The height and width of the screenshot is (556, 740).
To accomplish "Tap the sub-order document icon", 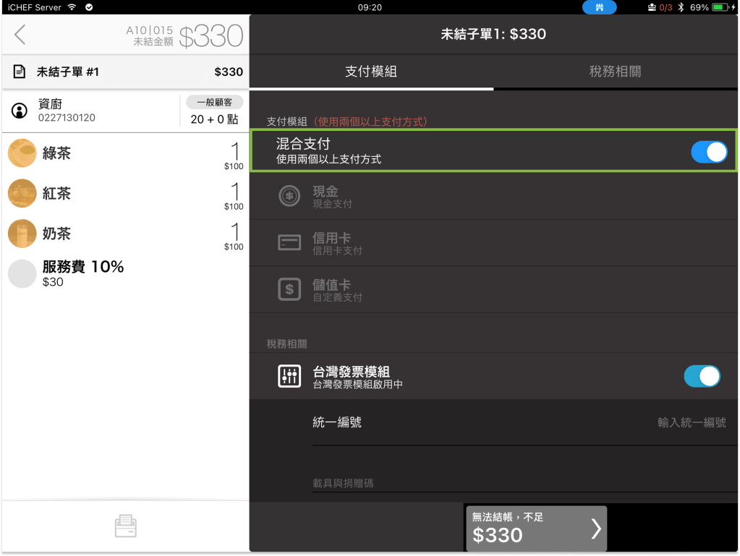I will pyautogui.click(x=20, y=72).
